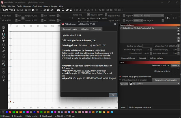Image resolution: width=181 pixels, height=118 pixels.
Task: Open the Caméras tab
Action: 142,58
